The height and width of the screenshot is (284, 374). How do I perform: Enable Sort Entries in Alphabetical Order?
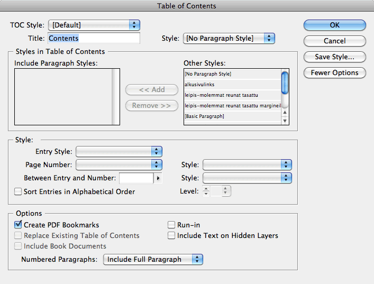[18, 191]
